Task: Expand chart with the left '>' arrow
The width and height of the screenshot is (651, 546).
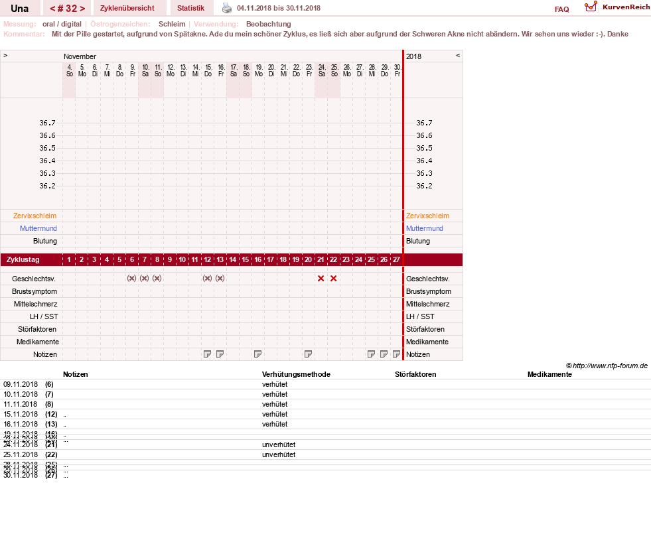Action: tap(5, 56)
